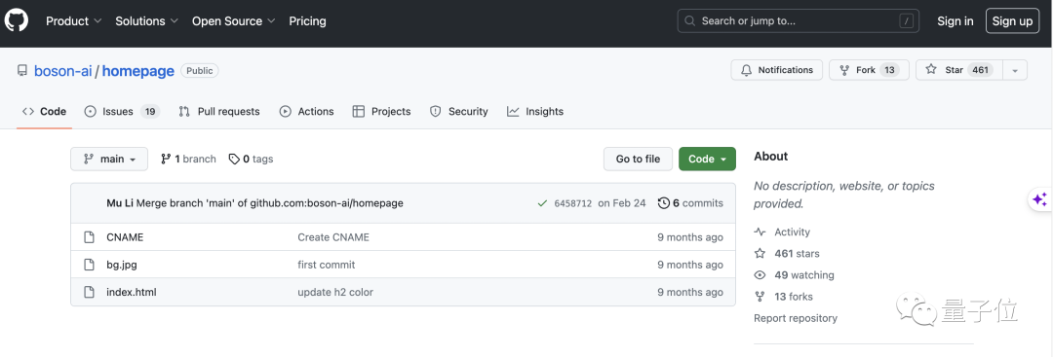Click the Activity pulse icon
Image resolution: width=1053 pixels, height=357 pixels.
pyautogui.click(x=760, y=232)
